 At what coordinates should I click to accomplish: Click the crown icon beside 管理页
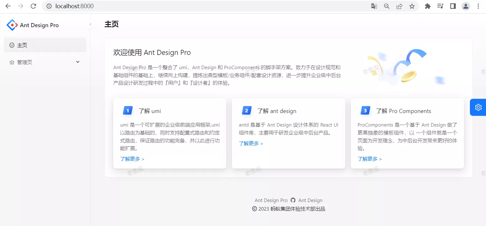pyautogui.click(x=12, y=62)
